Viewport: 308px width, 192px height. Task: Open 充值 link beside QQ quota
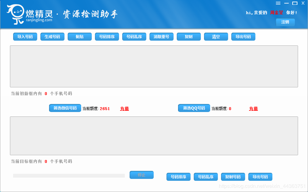(x=253, y=108)
